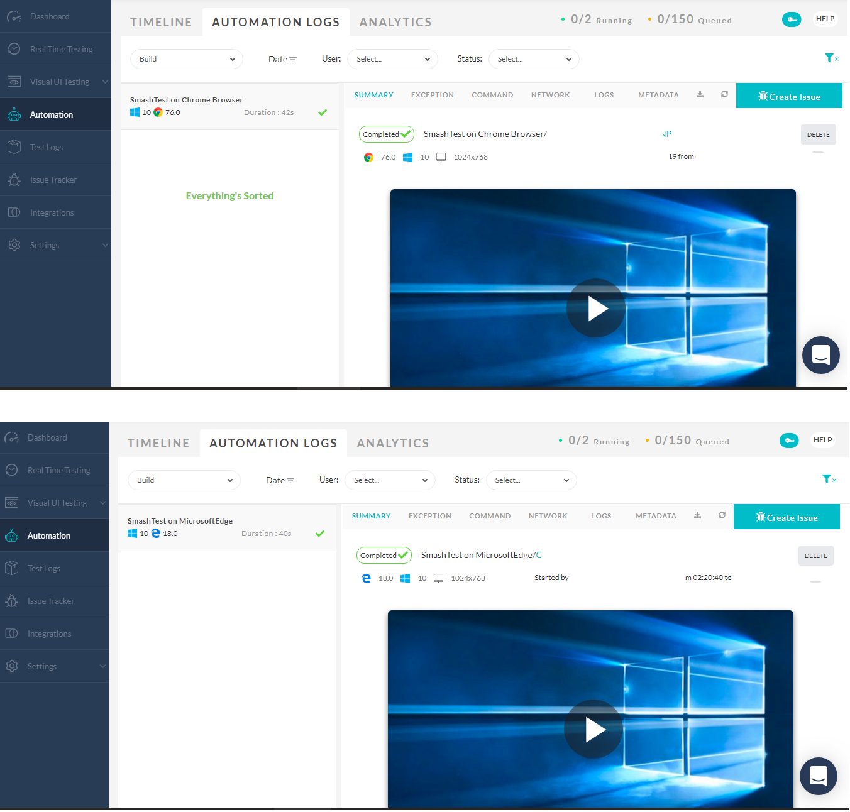The image size is (850, 812).
Task: Open the METADATA tab in MicrosoftEdge test view
Action: pos(656,516)
